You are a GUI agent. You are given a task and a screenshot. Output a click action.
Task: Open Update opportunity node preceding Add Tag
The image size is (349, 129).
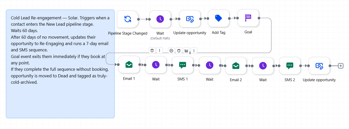pyautogui.click(x=190, y=19)
